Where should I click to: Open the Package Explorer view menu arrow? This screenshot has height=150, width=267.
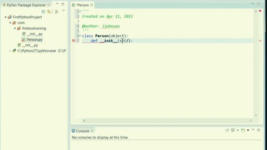pos(63,11)
